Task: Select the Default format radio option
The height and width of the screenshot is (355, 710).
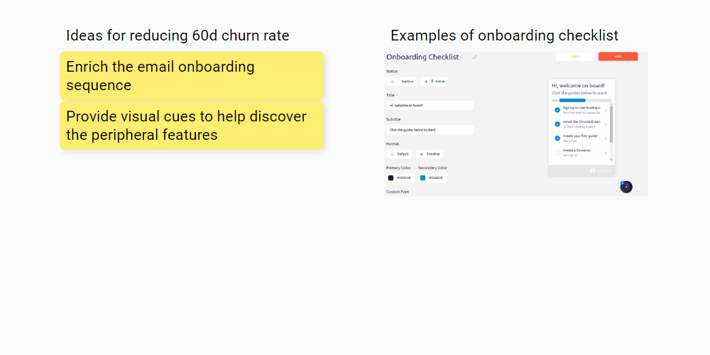Action: pos(393,154)
